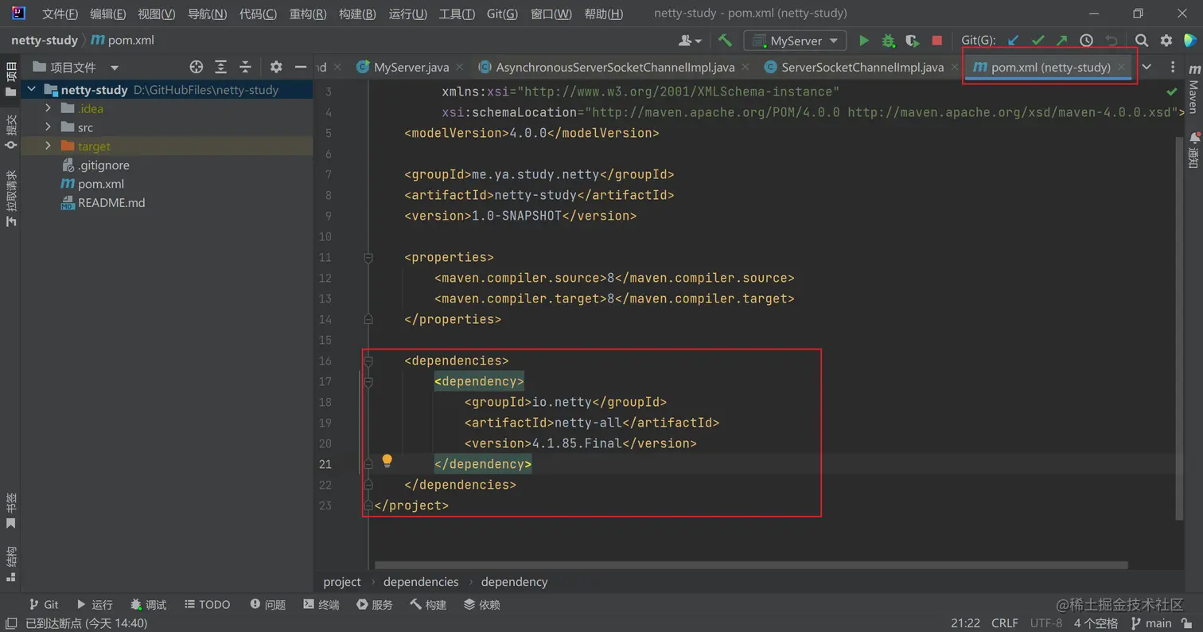Viewport: 1203px width, 632px height.
Task: Click the intention lightbulb on line 21
Action: [387, 461]
